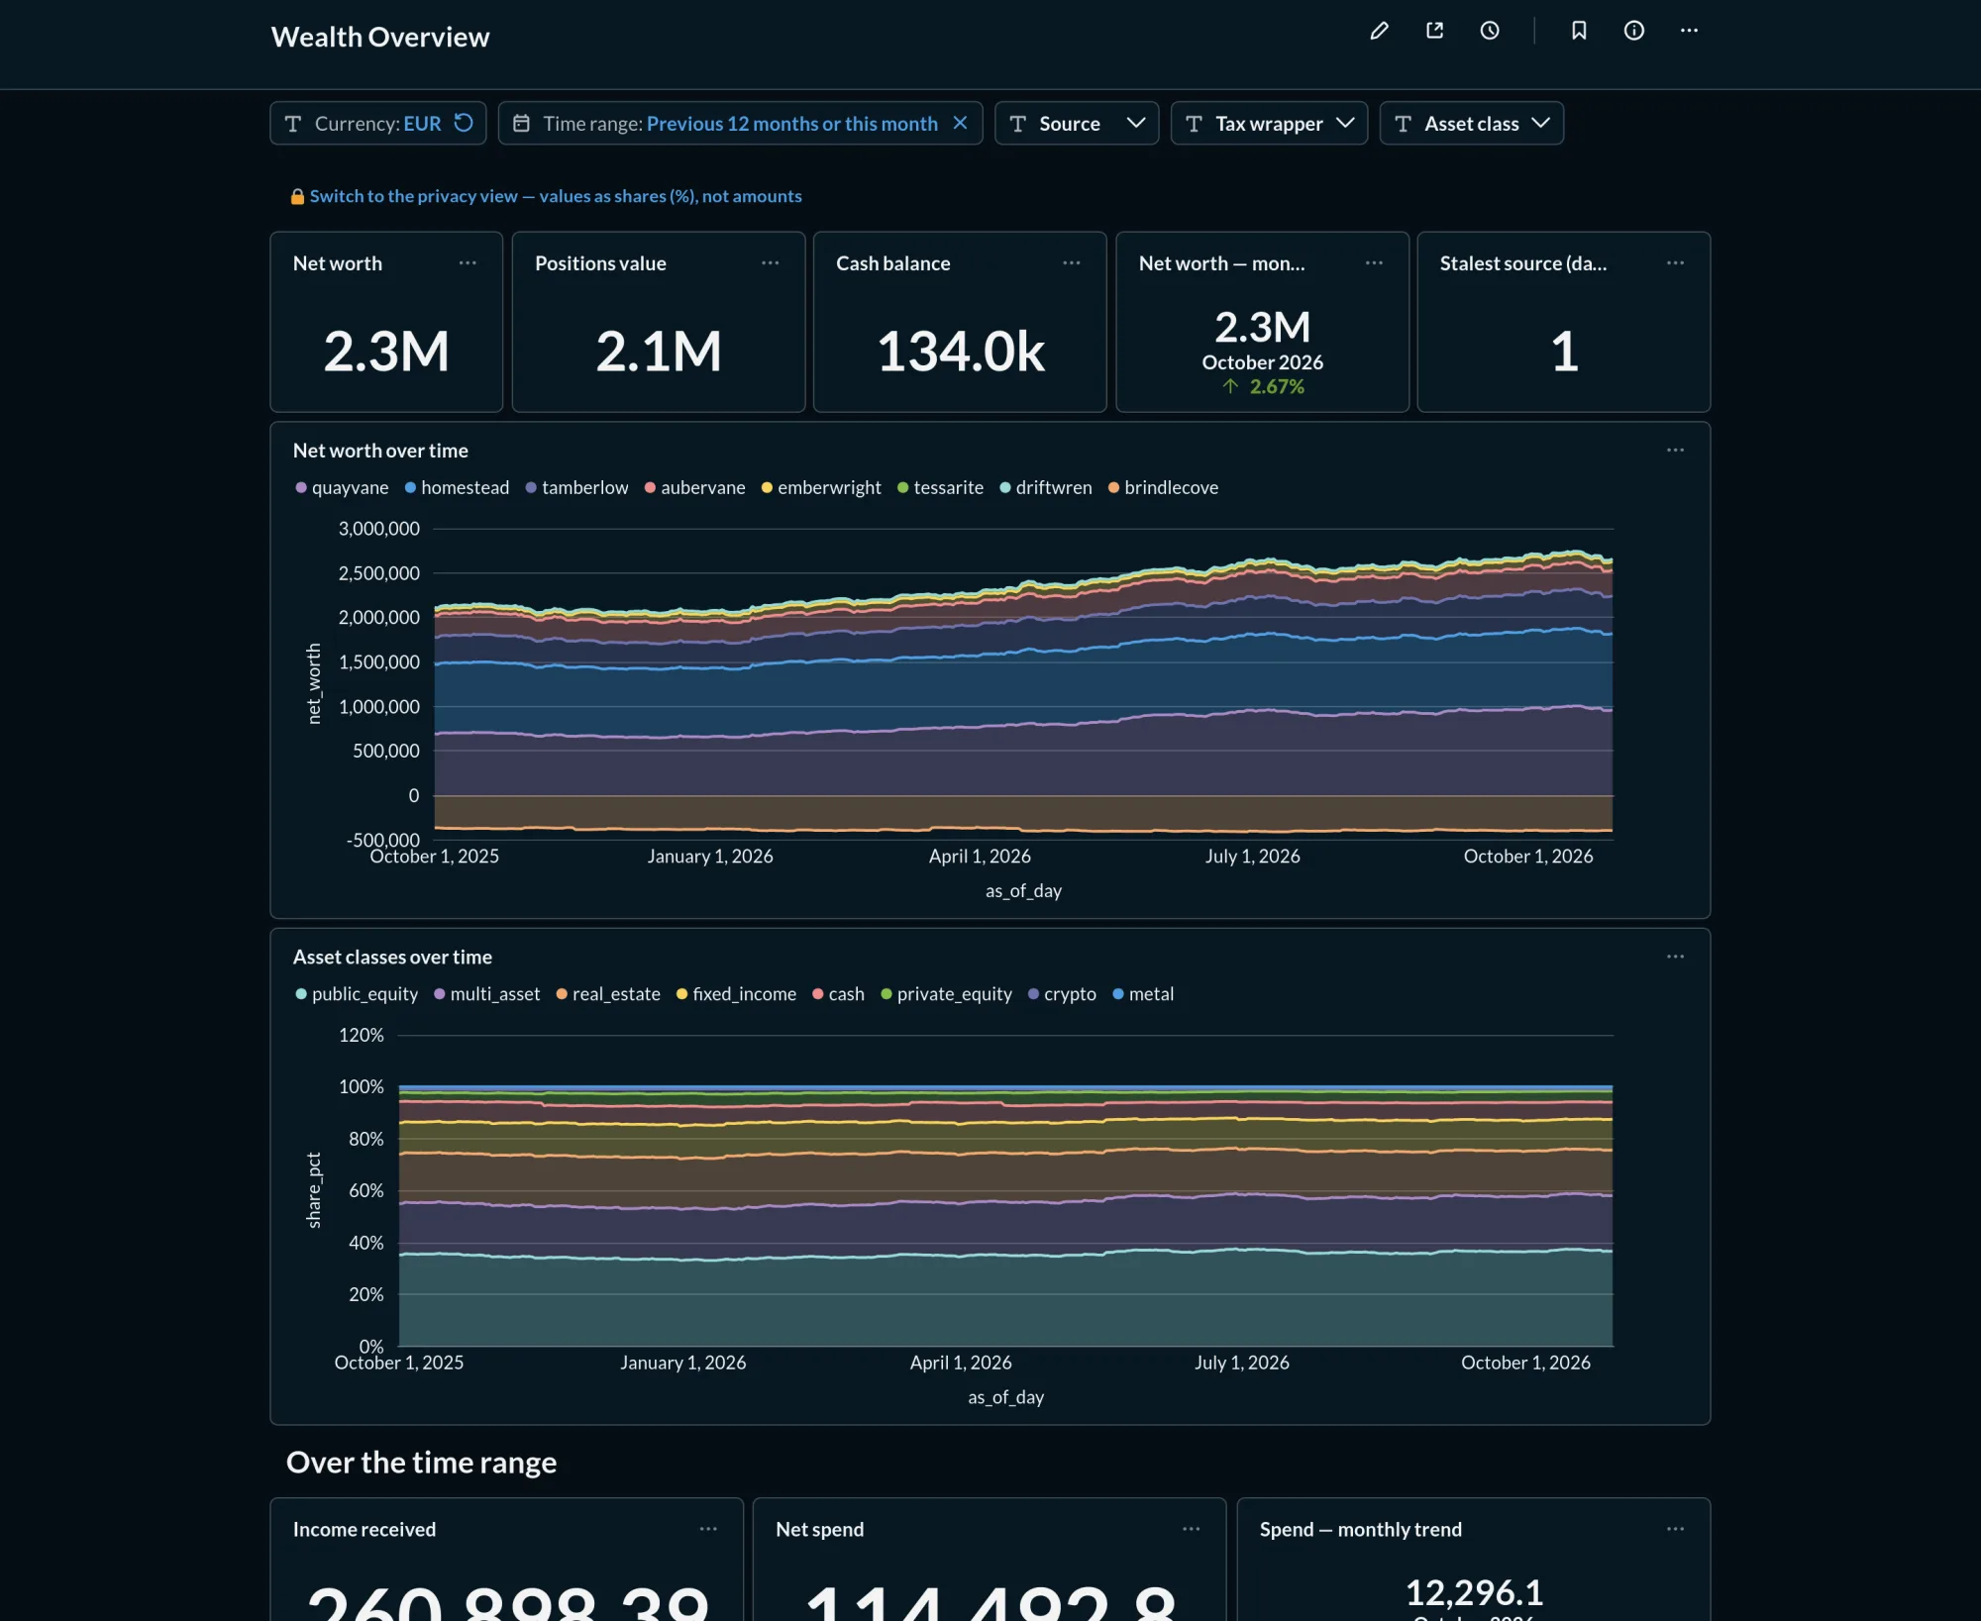Click the Net worth 2.3M value
The image size is (1981, 1621).
(x=386, y=352)
